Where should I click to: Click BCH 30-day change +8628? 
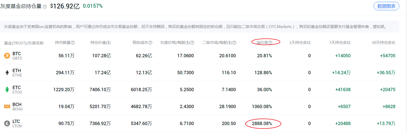pos(389,107)
